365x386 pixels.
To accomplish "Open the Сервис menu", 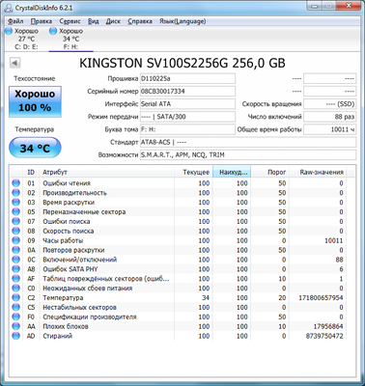I will tap(70, 21).
